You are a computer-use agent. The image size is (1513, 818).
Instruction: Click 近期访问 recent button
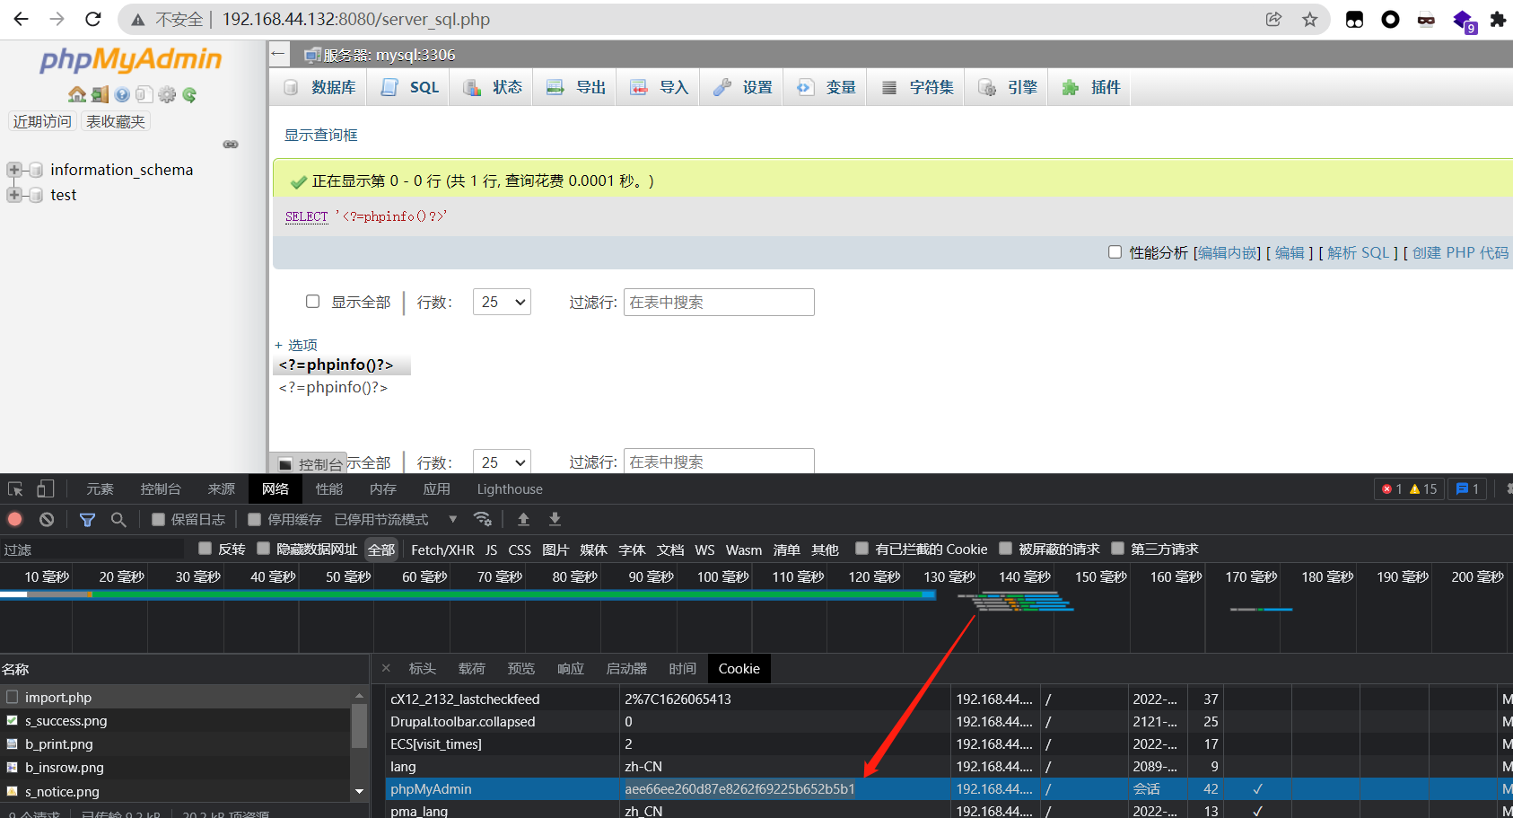click(x=42, y=121)
